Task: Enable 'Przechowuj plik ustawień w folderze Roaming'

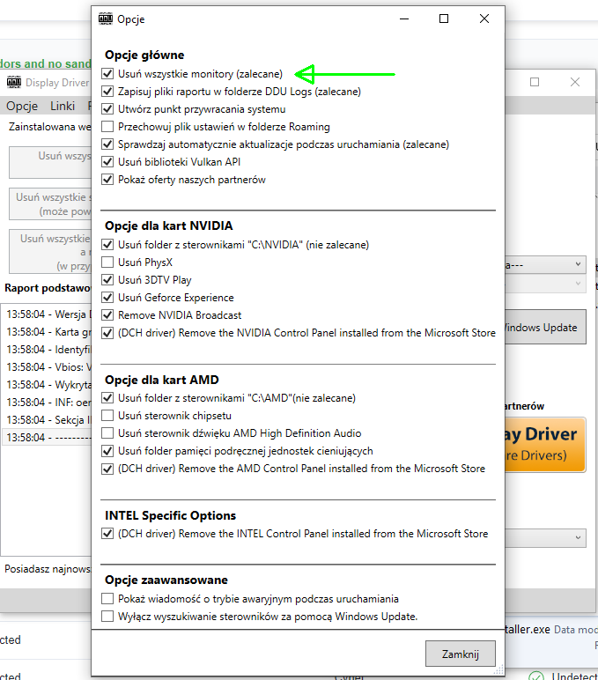Action: 107,127
